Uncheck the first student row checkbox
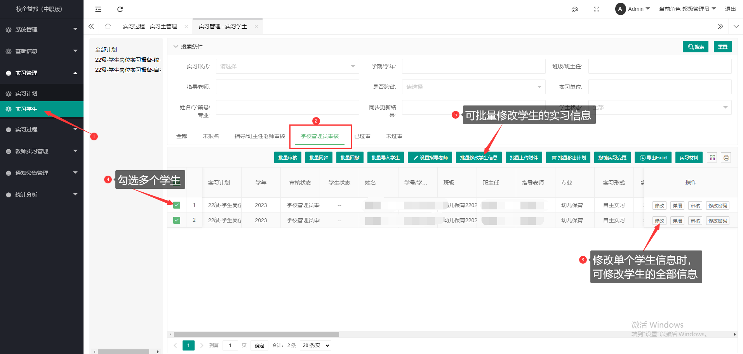 tap(177, 205)
